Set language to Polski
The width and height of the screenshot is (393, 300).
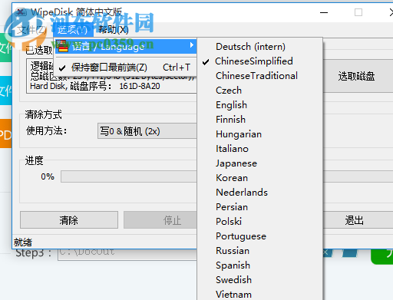point(259,222)
